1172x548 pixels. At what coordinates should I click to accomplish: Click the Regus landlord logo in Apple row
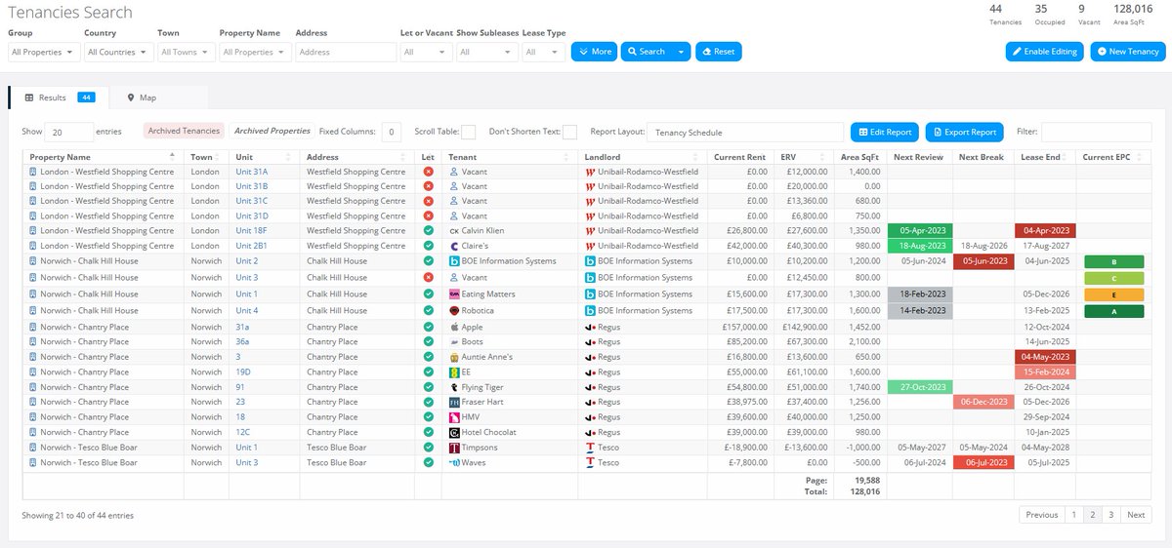coord(590,328)
